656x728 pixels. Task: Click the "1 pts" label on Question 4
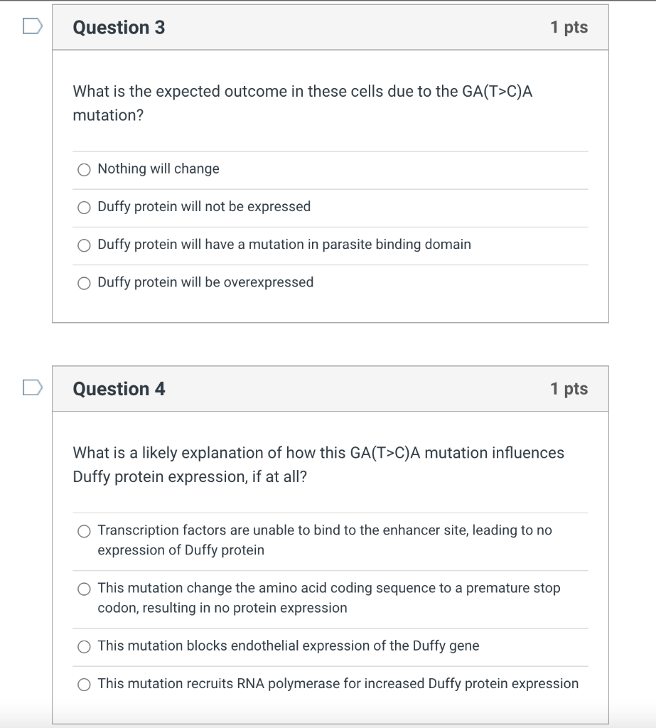point(569,389)
